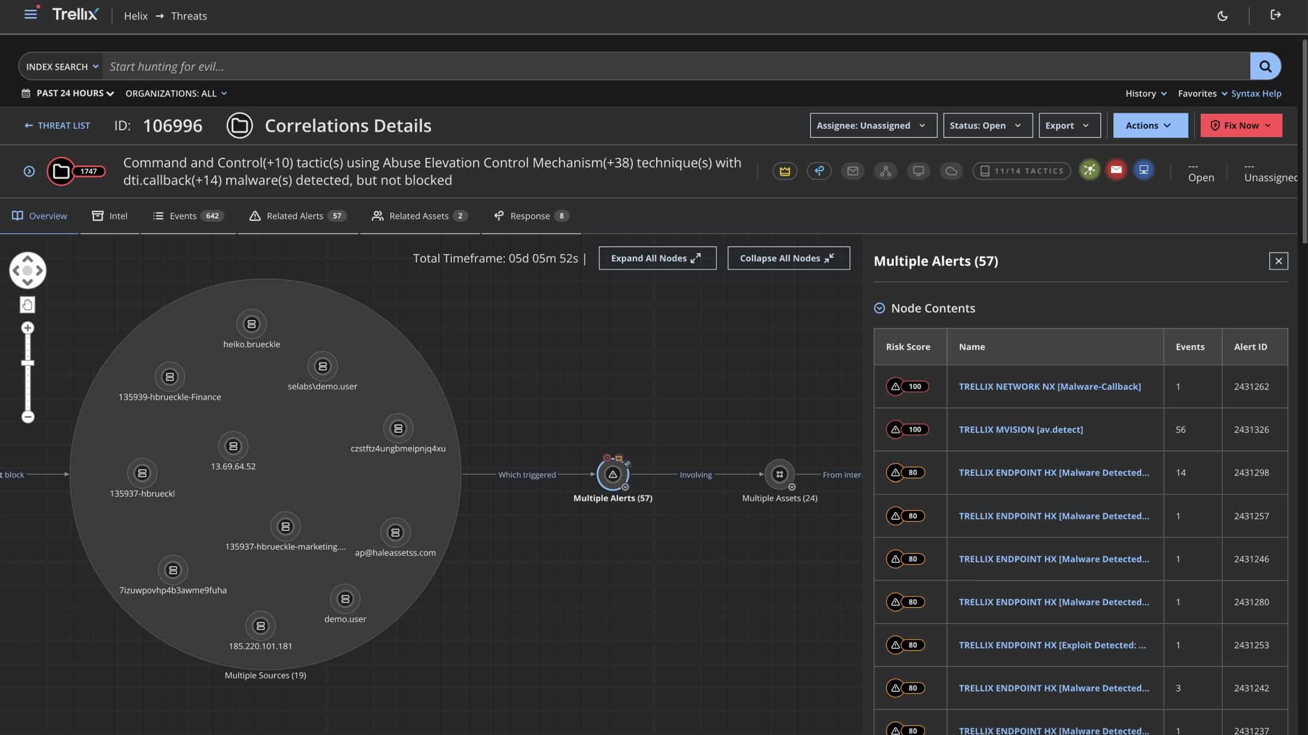Expand the threat summary chevron
1308x735 pixels.
29,171
